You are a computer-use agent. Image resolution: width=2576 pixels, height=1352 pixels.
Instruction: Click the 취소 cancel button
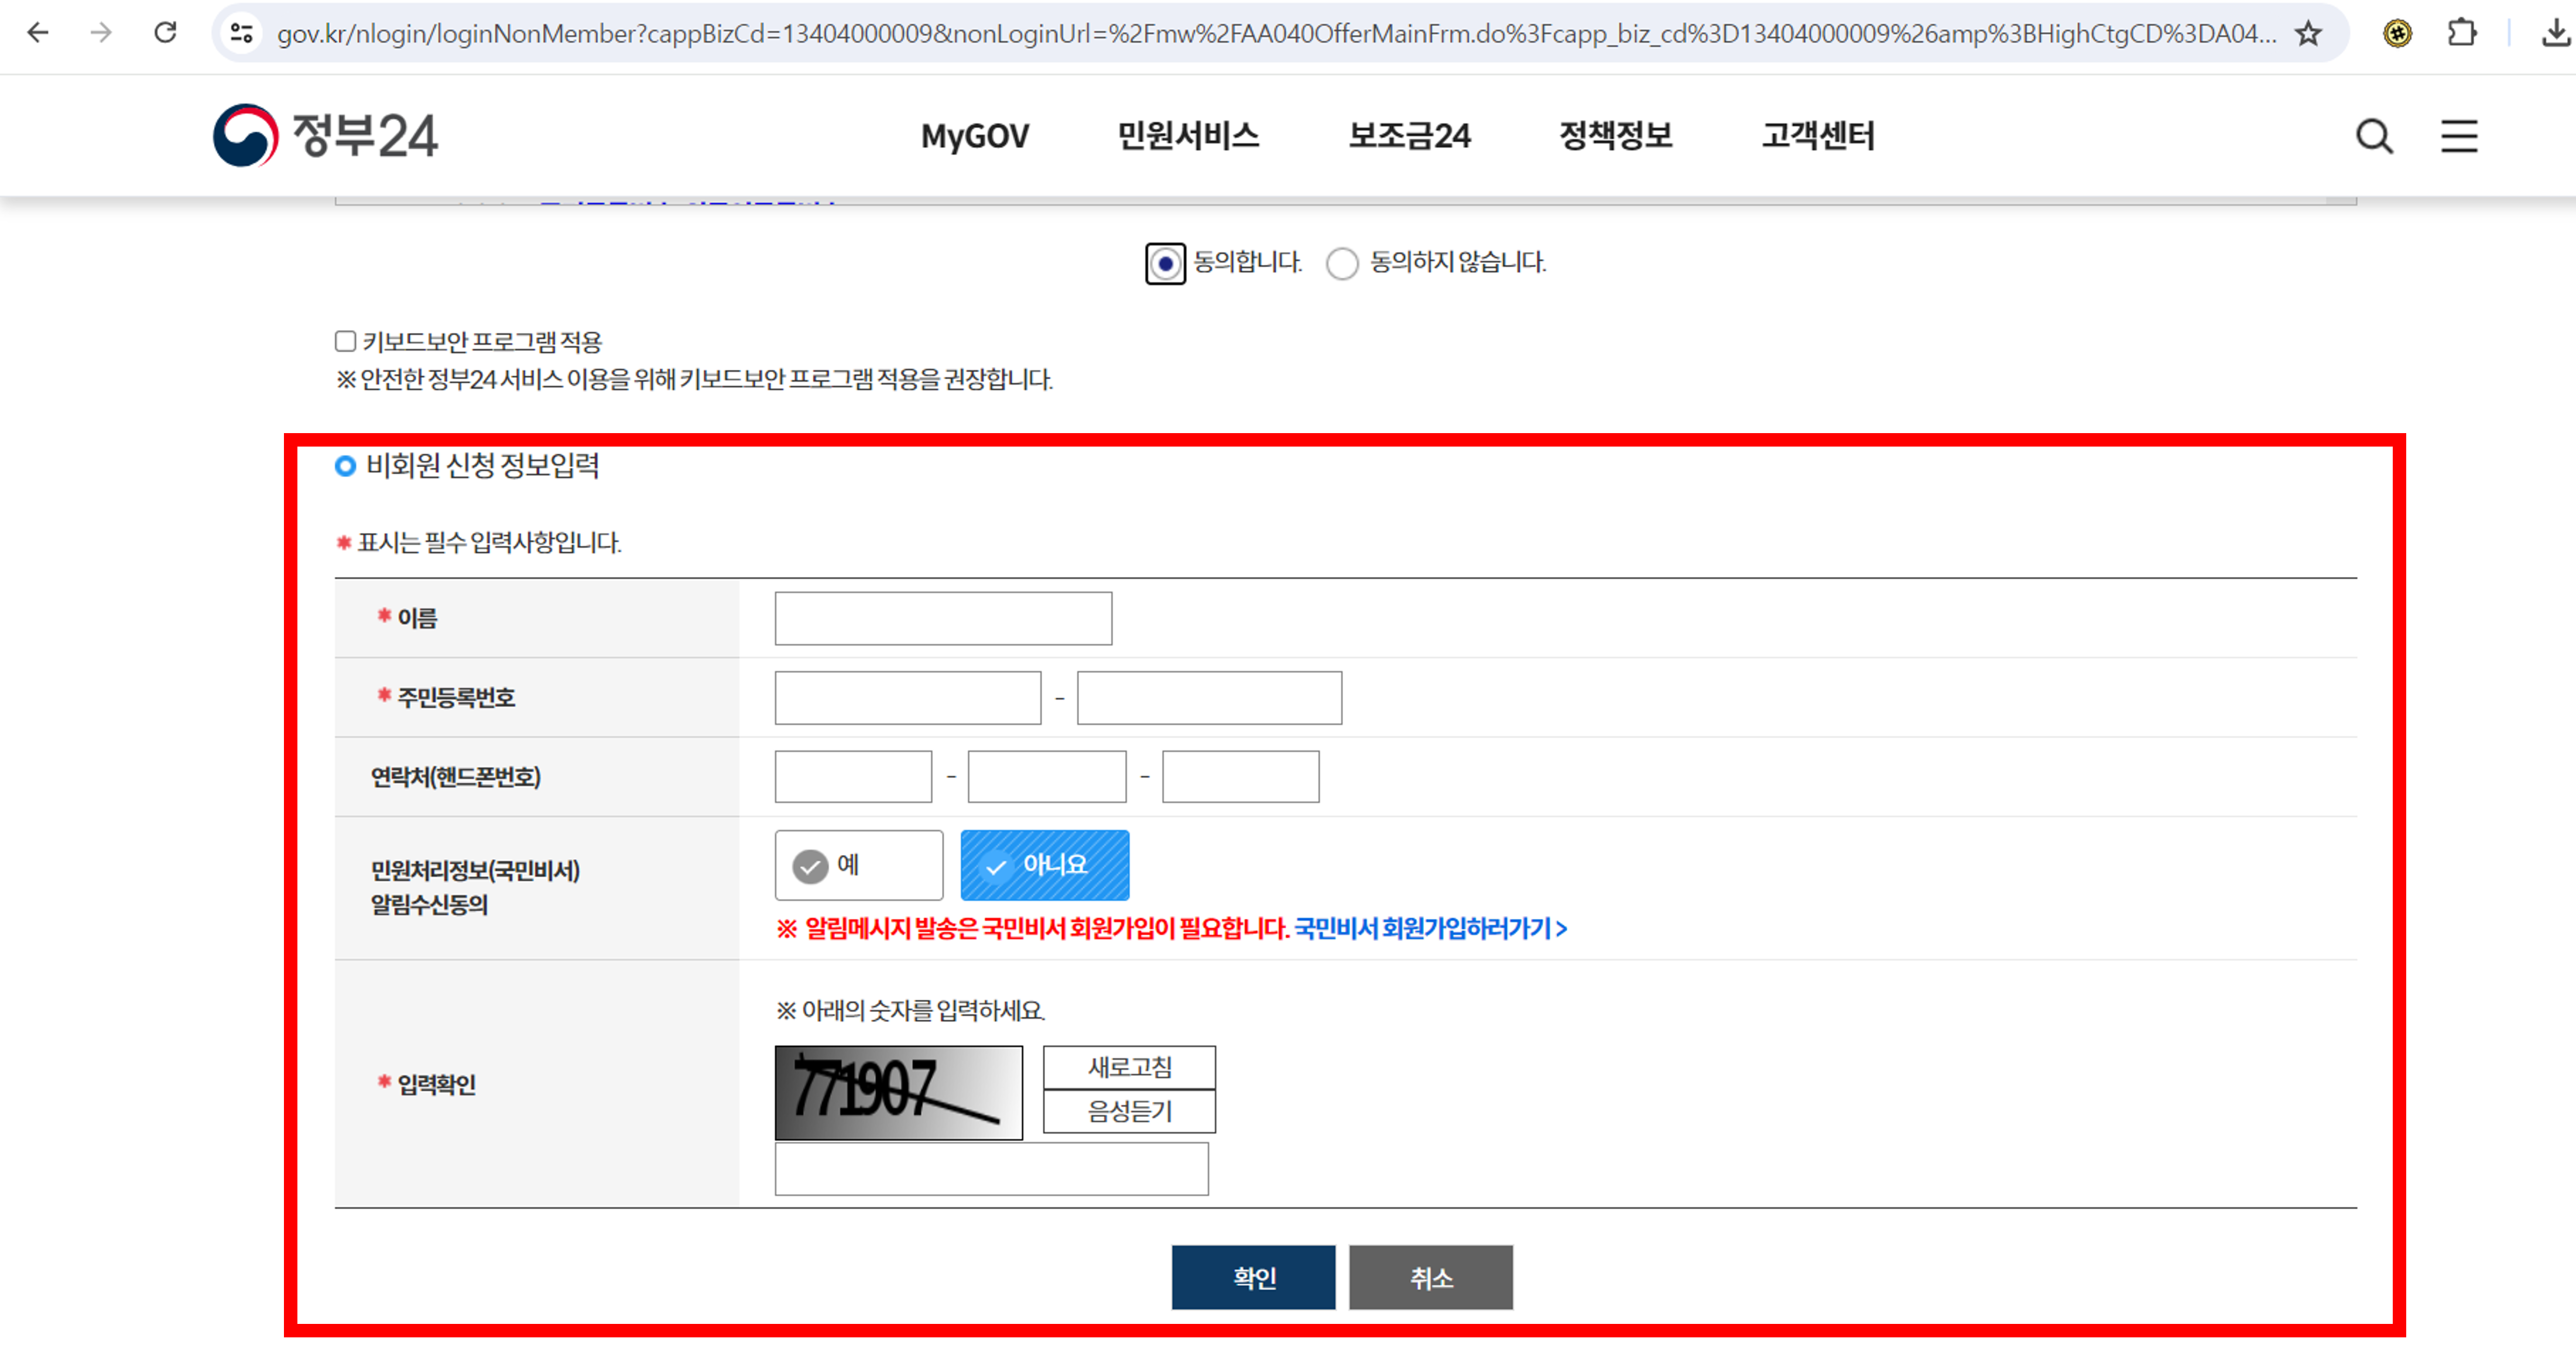tap(1430, 1277)
